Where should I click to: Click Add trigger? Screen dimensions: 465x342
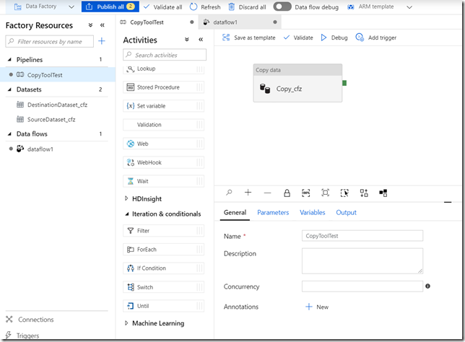[x=376, y=38]
